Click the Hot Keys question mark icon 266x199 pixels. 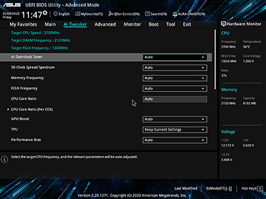[x=260, y=188]
